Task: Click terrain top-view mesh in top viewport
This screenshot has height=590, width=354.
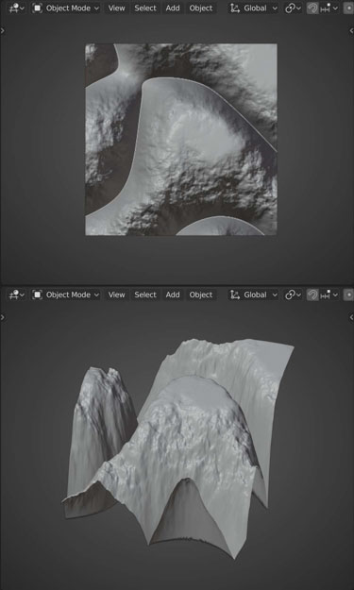Action: 181,139
